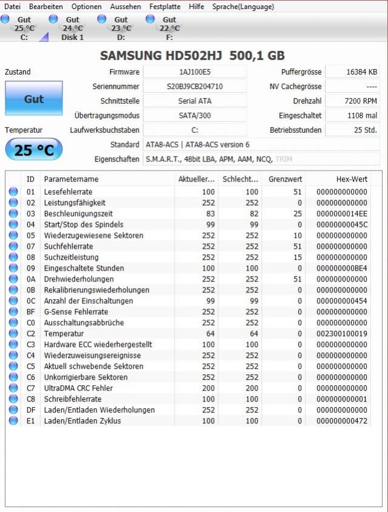Open the Sprache(Language) menu
This screenshot has height=512, width=388.
tap(243, 7)
